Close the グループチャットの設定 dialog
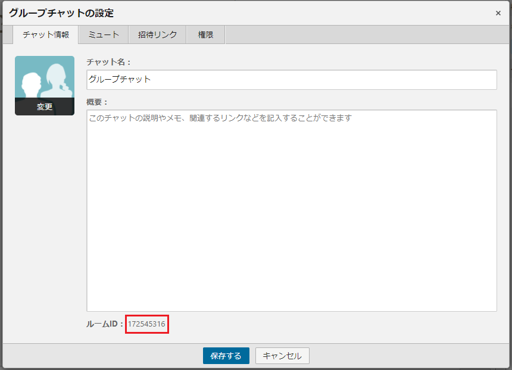The width and height of the screenshot is (512, 370). 498,13
